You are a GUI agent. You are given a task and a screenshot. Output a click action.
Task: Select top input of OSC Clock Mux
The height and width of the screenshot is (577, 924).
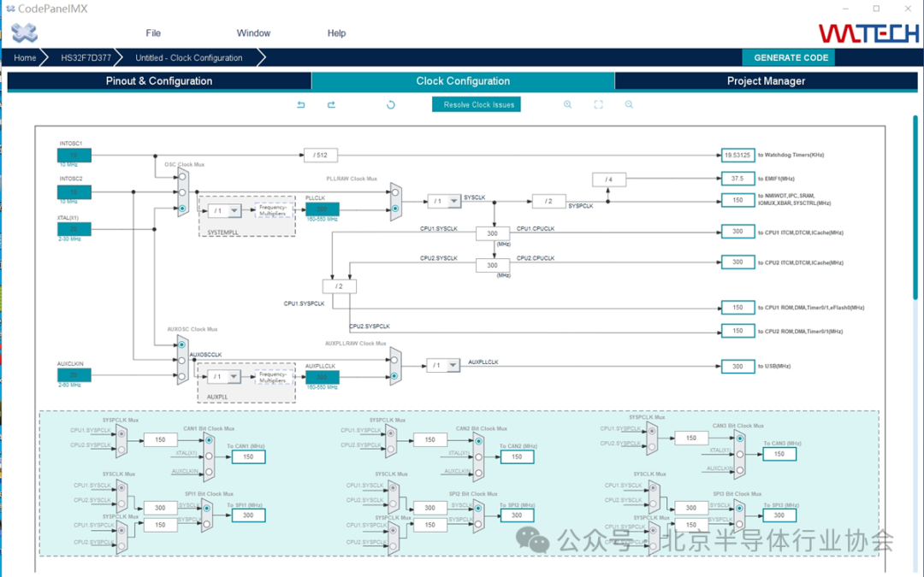[x=183, y=177]
